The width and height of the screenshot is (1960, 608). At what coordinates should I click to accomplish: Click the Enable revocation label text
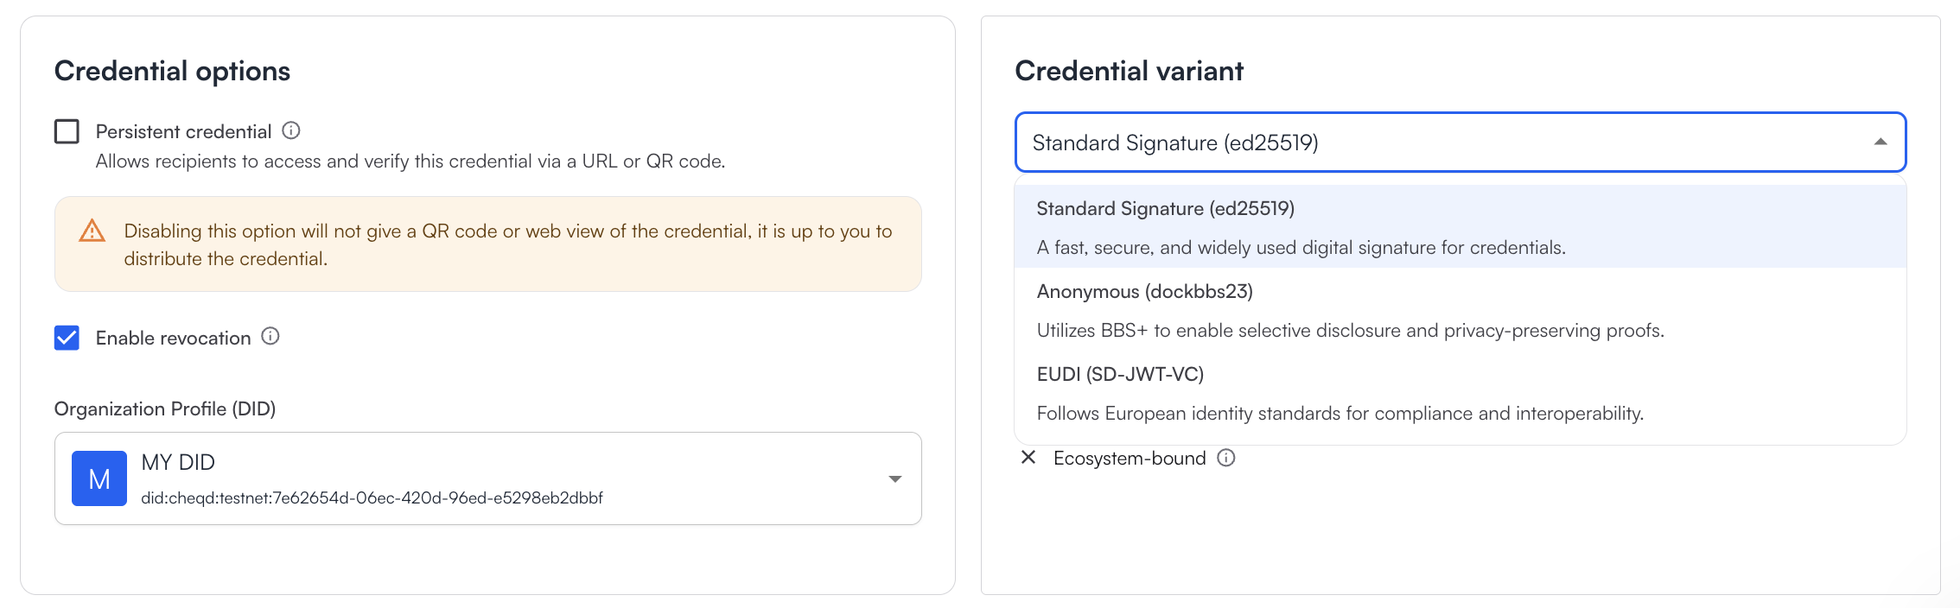tap(173, 339)
